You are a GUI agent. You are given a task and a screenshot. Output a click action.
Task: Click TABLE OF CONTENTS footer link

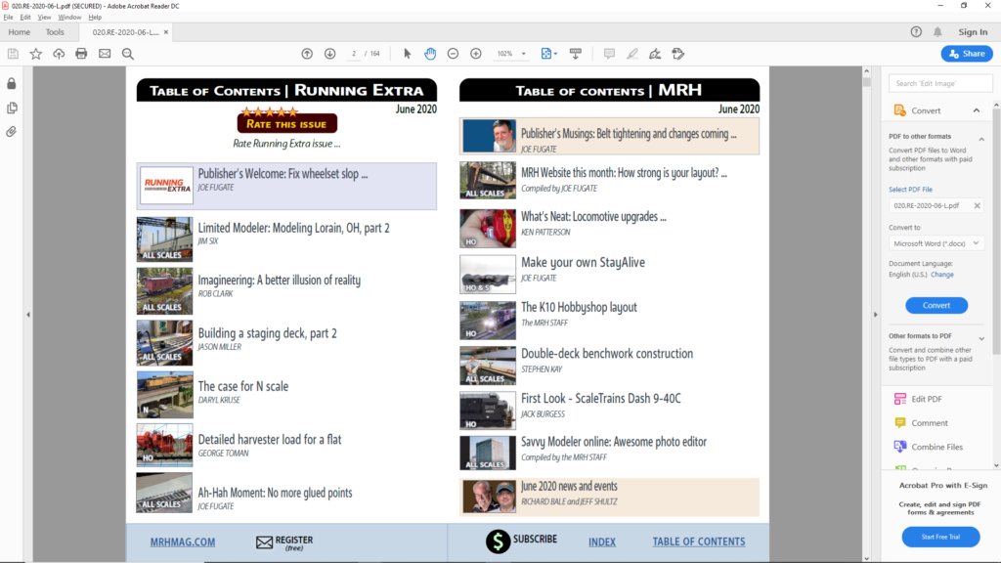(698, 541)
